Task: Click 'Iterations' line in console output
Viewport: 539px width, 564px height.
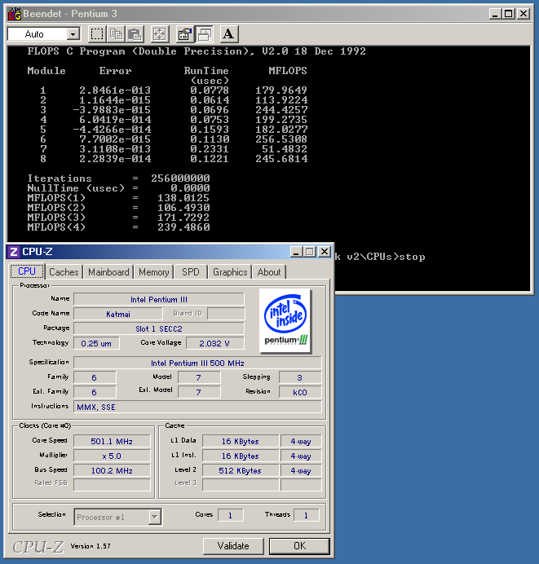Action: (x=119, y=178)
